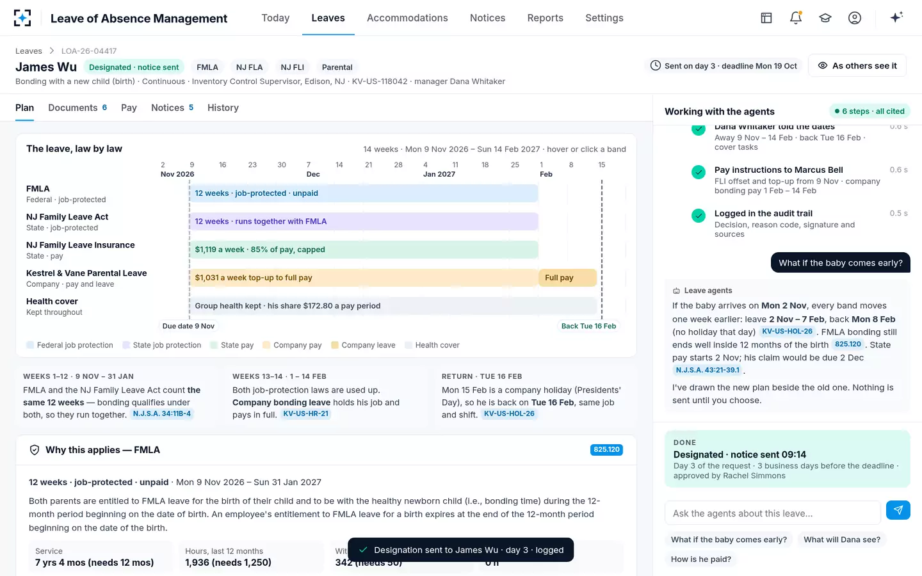
Task: Open user account profile icon
Action: point(855,18)
